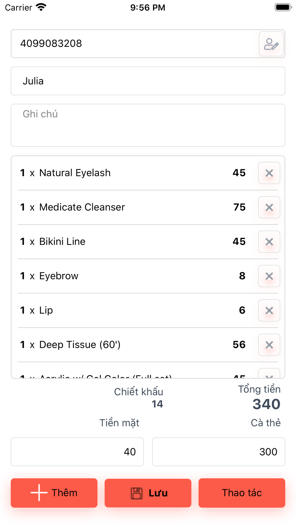Edit the Tiền mặt cash amount 40
This screenshot has width=296, height=527.
tap(77, 452)
